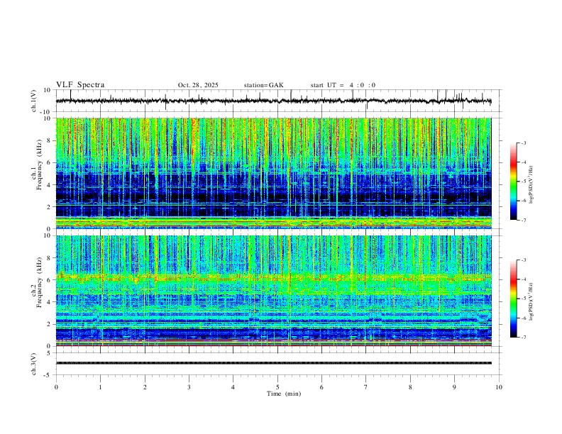Click the time axis tick label '7'
This screenshot has width=562, height=434.
click(x=366, y=387)
